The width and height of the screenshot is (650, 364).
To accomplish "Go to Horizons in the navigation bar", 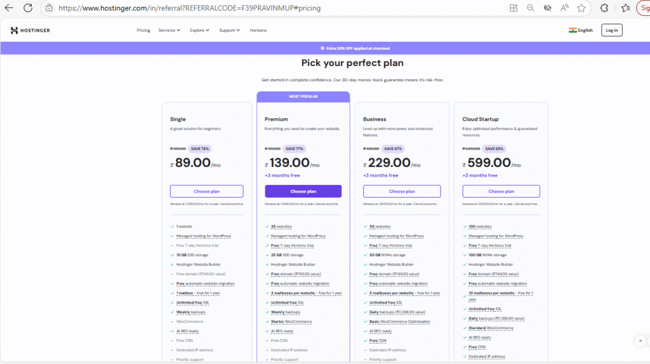I will (258, 30).
